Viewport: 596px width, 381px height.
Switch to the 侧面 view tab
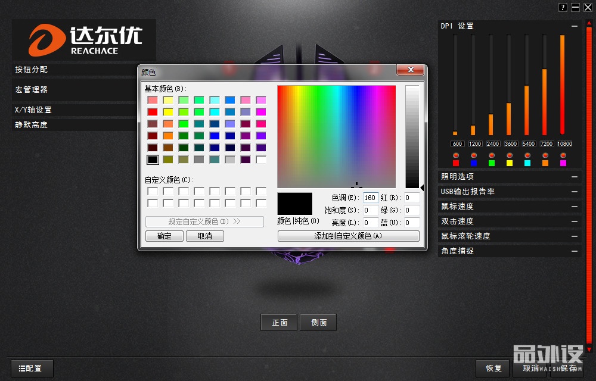tap(319, 323)
